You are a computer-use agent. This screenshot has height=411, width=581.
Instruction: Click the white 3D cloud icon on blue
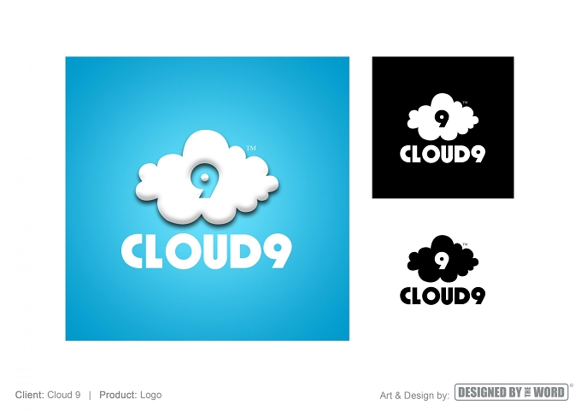[x=207, y=177]
